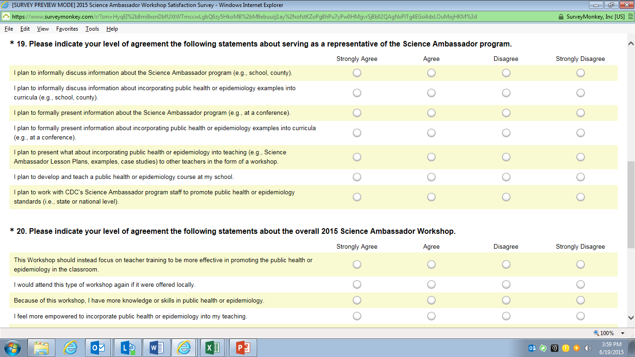Click Strongly Disagree column header in question 20
This screenshot has height=357, width=635.
[x=581, y=247]
